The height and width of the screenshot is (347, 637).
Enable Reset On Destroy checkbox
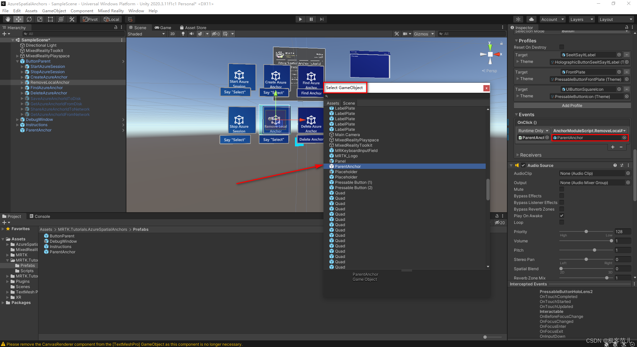click(x=561, y=47)
